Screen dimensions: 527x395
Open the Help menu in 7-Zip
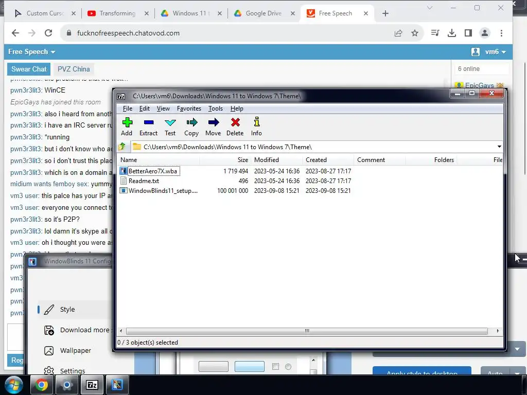[x=237, y=109]
